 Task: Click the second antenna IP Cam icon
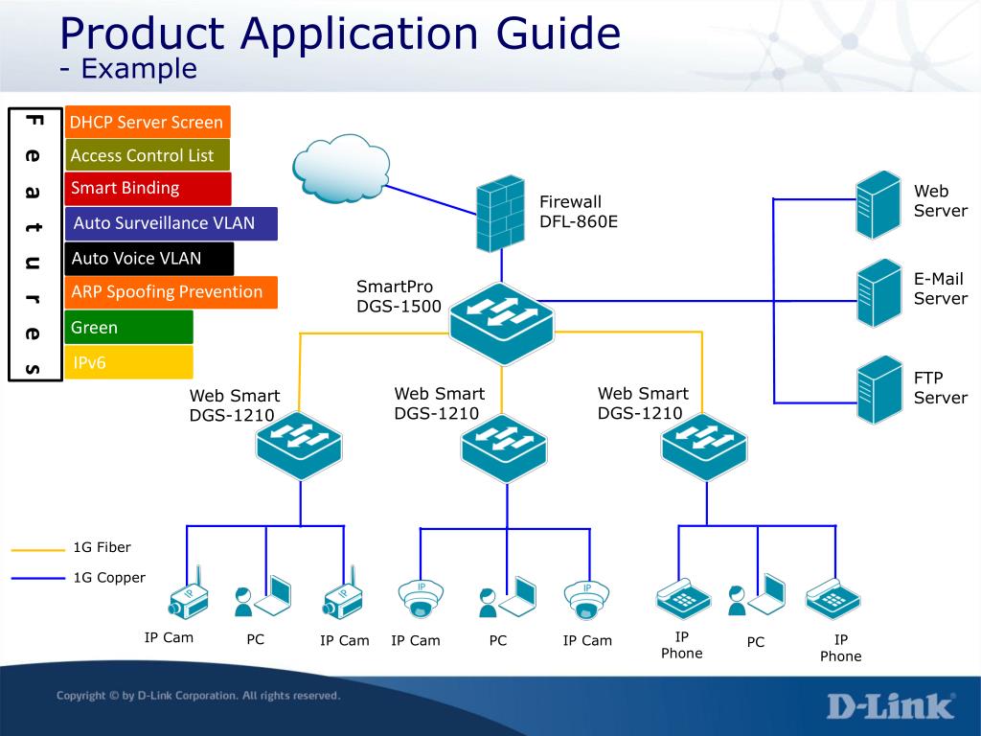[x=343, y=593]
